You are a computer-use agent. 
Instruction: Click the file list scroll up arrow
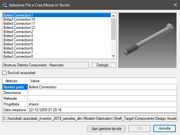(114, 16)
